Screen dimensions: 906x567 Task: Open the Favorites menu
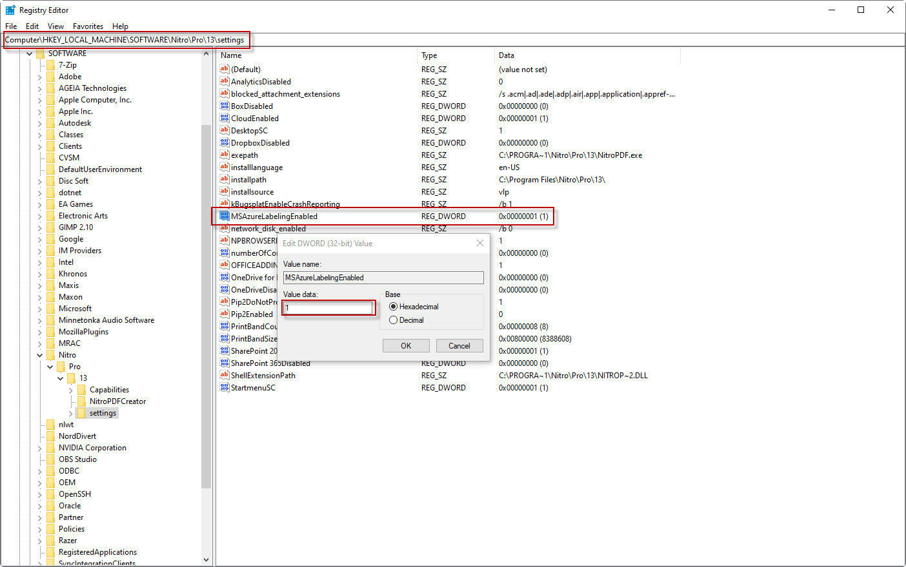(x=88, y=26)
